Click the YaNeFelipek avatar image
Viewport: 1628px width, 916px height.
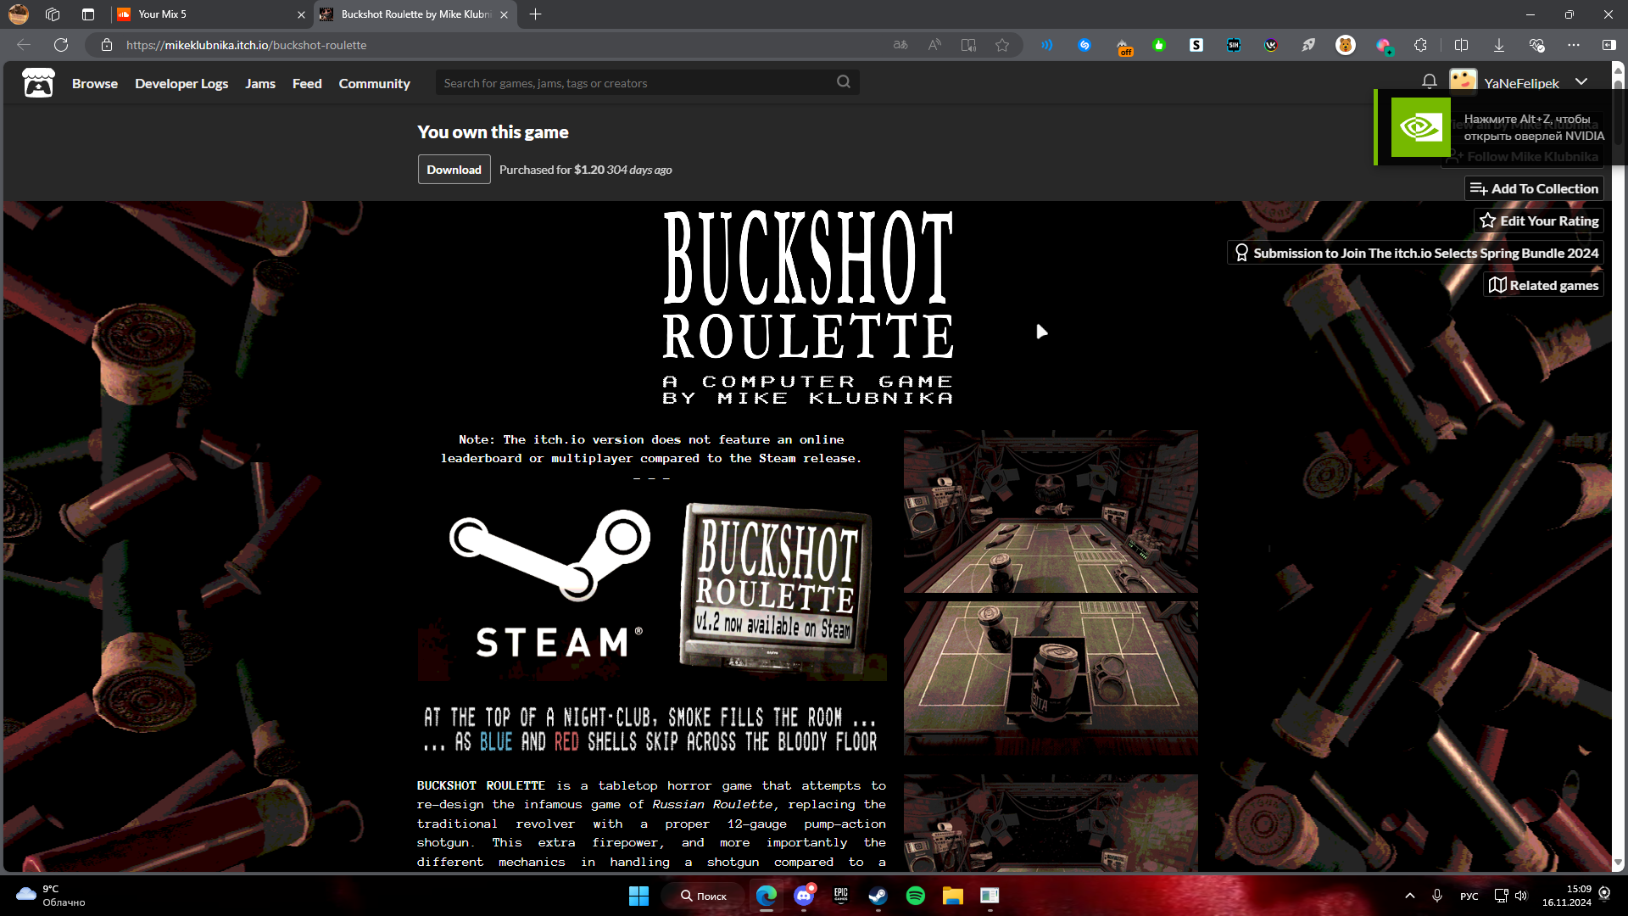(x=1463, y=81)
